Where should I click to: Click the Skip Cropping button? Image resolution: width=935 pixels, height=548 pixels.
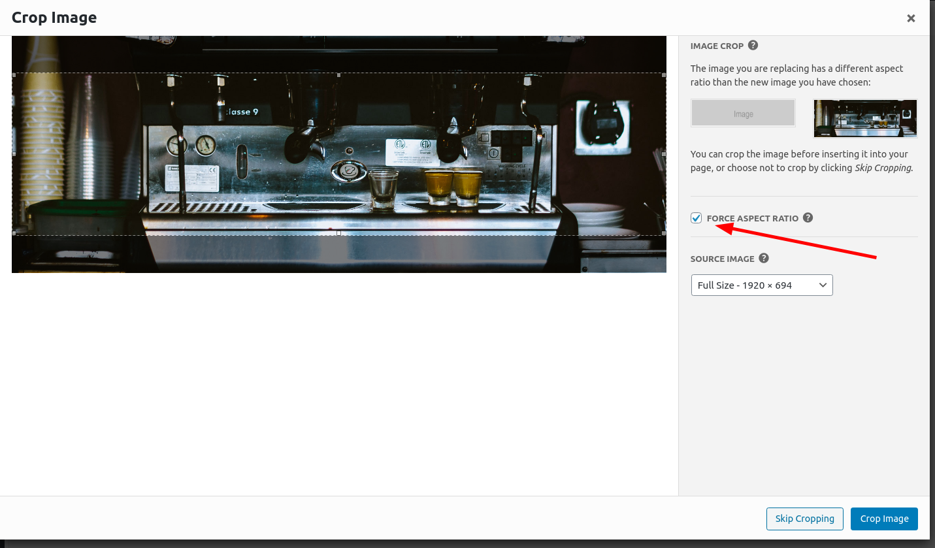point(805,519)
